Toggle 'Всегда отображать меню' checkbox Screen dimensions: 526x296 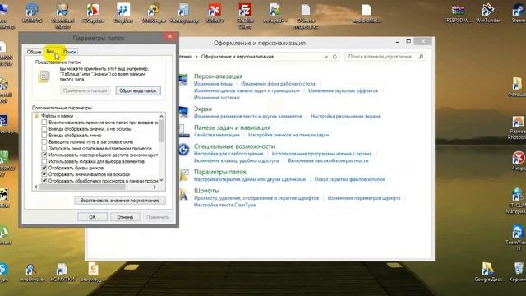(44, 135)
